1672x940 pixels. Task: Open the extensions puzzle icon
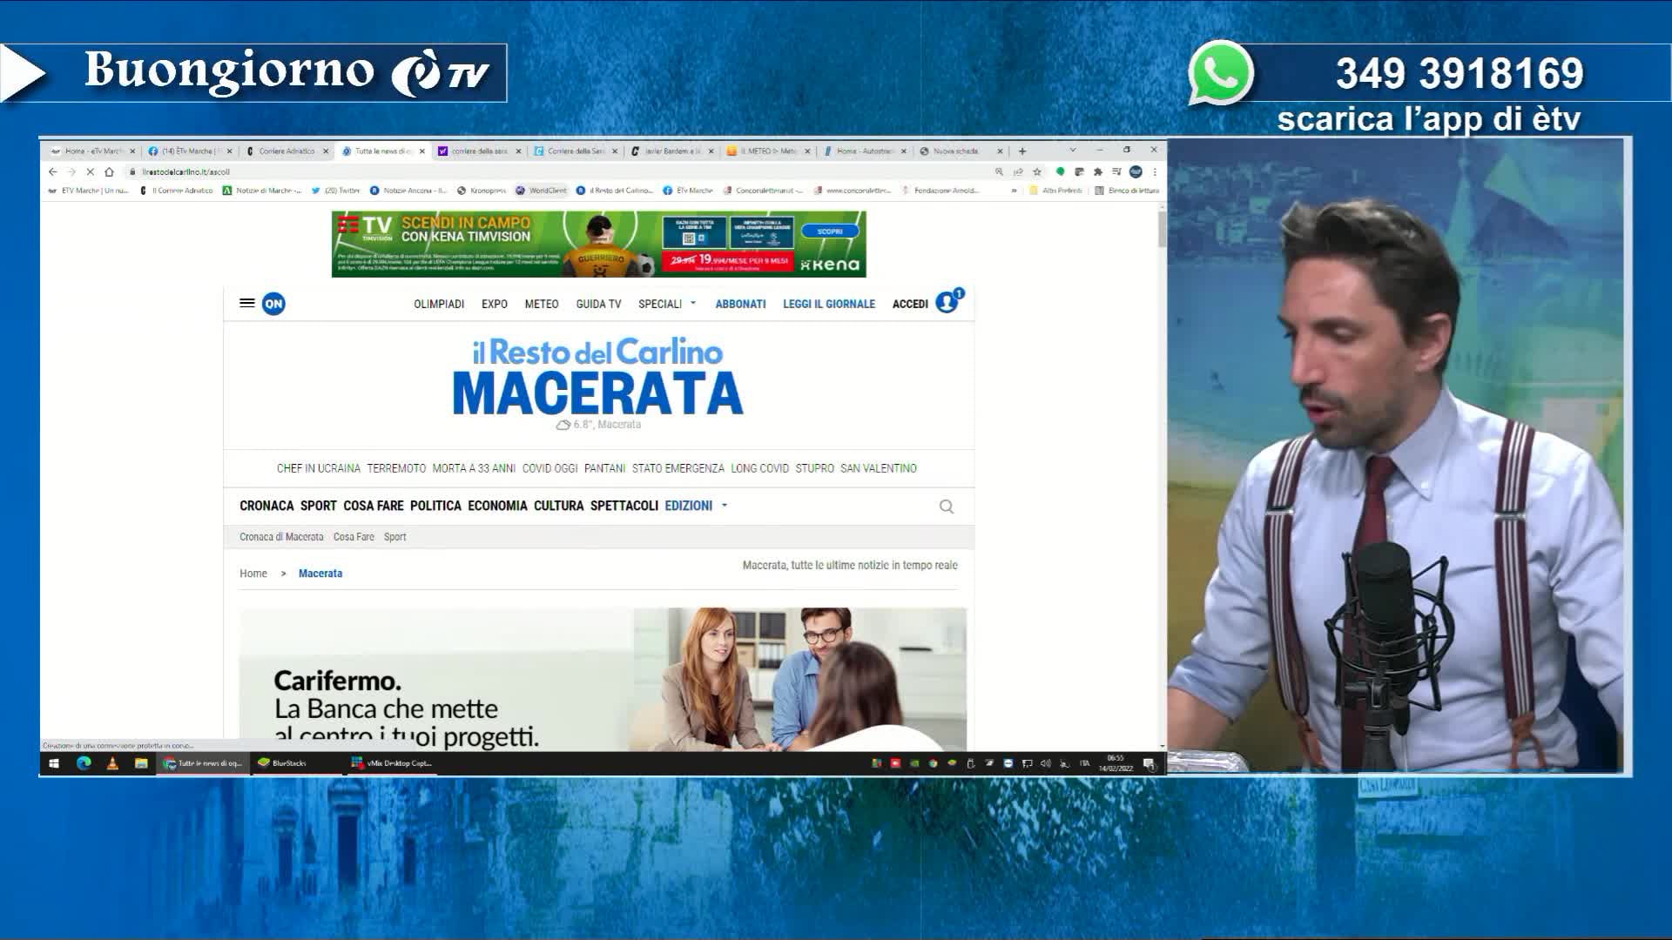coord(1098,172)
